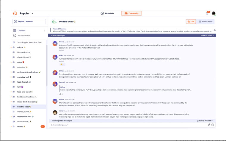The image size is (226, 141).
Task: Select the Chat view tab
Action: tap(191, 22)
